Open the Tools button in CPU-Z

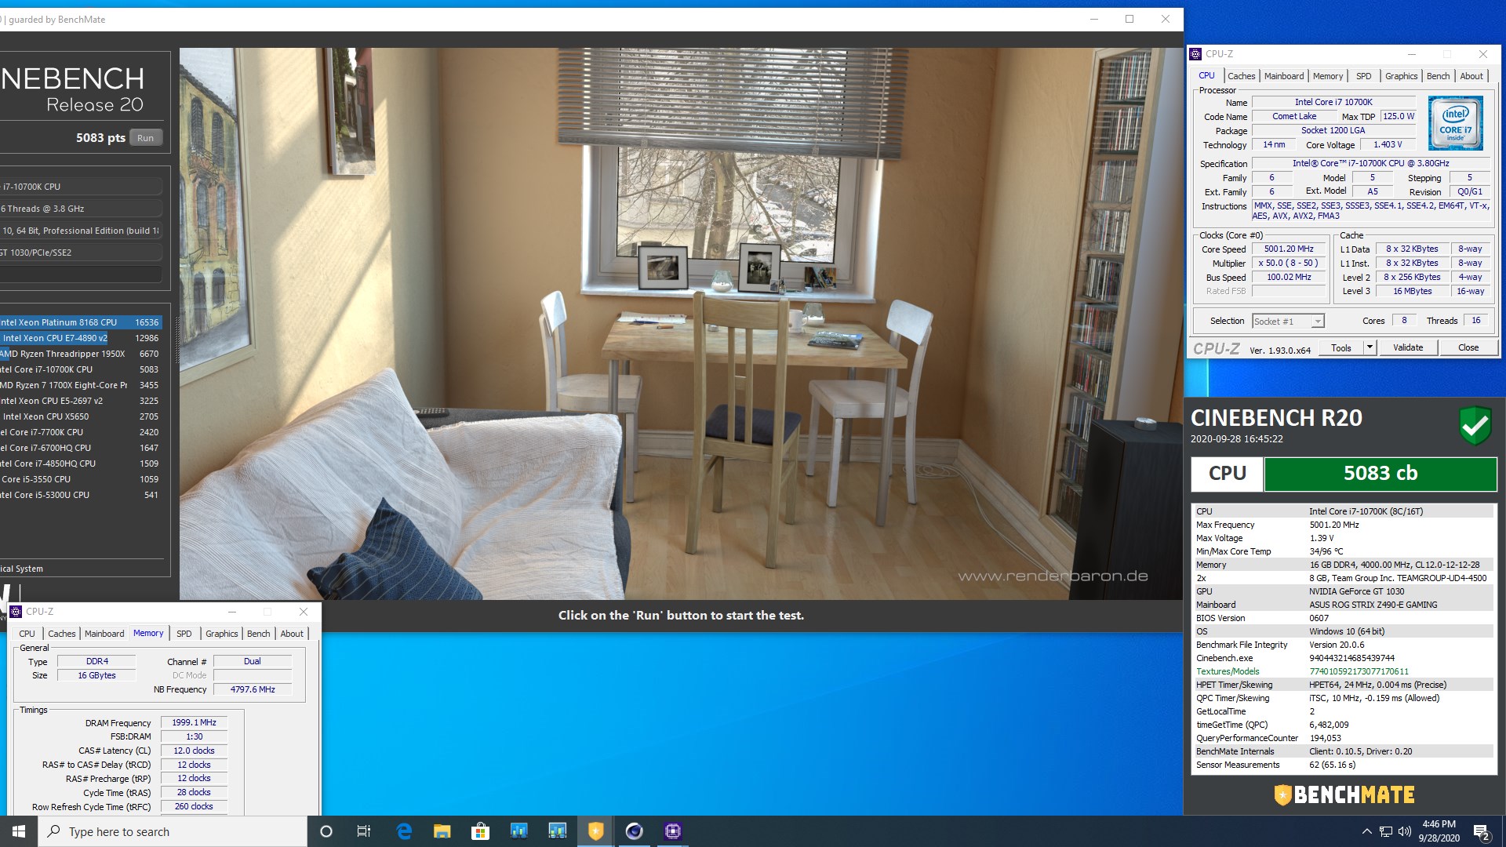click(1341, 347)
